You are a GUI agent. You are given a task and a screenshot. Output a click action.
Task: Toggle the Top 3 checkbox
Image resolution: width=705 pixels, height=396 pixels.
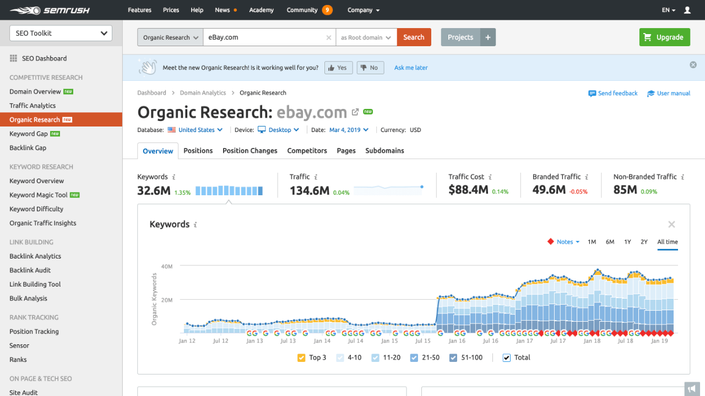click(x=301, y=358)
